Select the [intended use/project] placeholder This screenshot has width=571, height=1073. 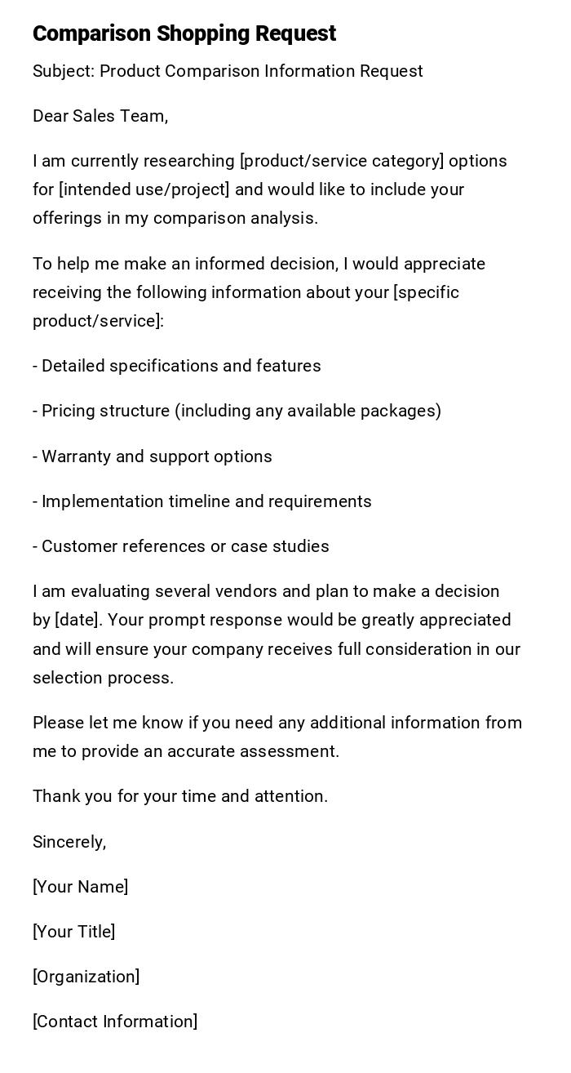pos(144,189)
